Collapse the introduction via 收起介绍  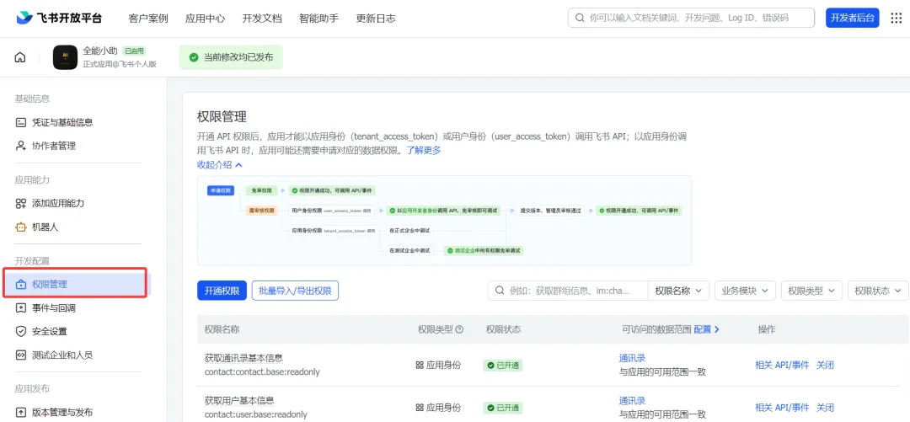click(219, 165)
